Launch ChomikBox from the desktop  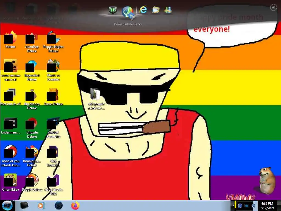11,182
